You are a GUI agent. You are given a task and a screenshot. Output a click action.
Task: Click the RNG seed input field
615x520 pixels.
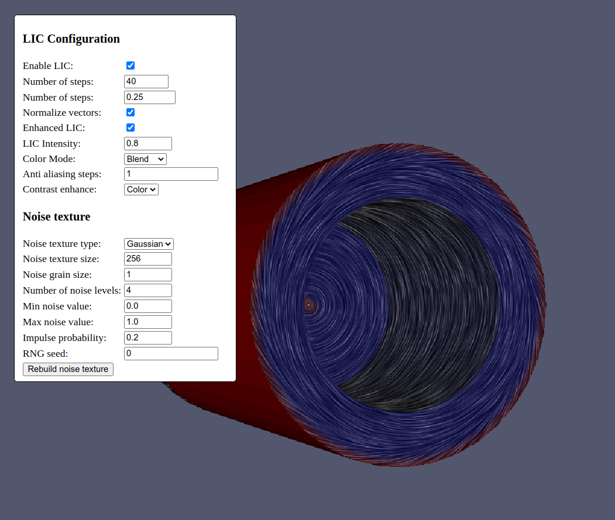170,353
